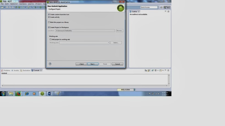Click the console horizontal scrollbar
The height and width of the screenshot is (126, 225).
pos(85,85)
